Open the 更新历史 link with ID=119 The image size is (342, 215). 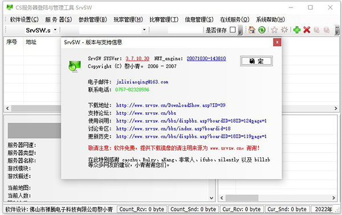point(192,136)
